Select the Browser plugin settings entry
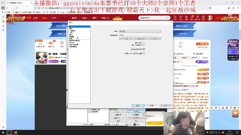The image size is (241, 135). 80,43
